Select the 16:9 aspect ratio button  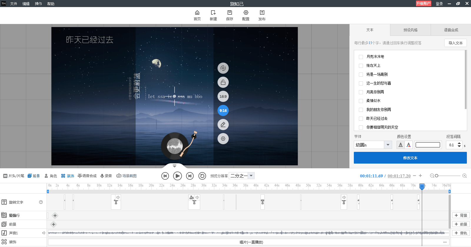coord(223,96)
